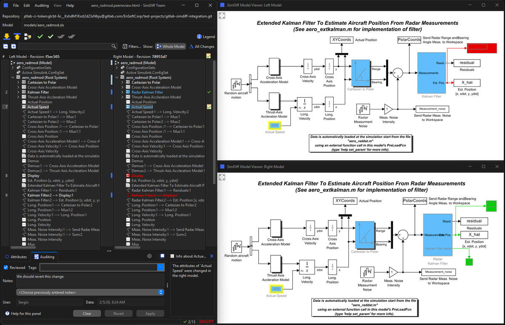Click the magnifier icon in search box

pos(114,47)
